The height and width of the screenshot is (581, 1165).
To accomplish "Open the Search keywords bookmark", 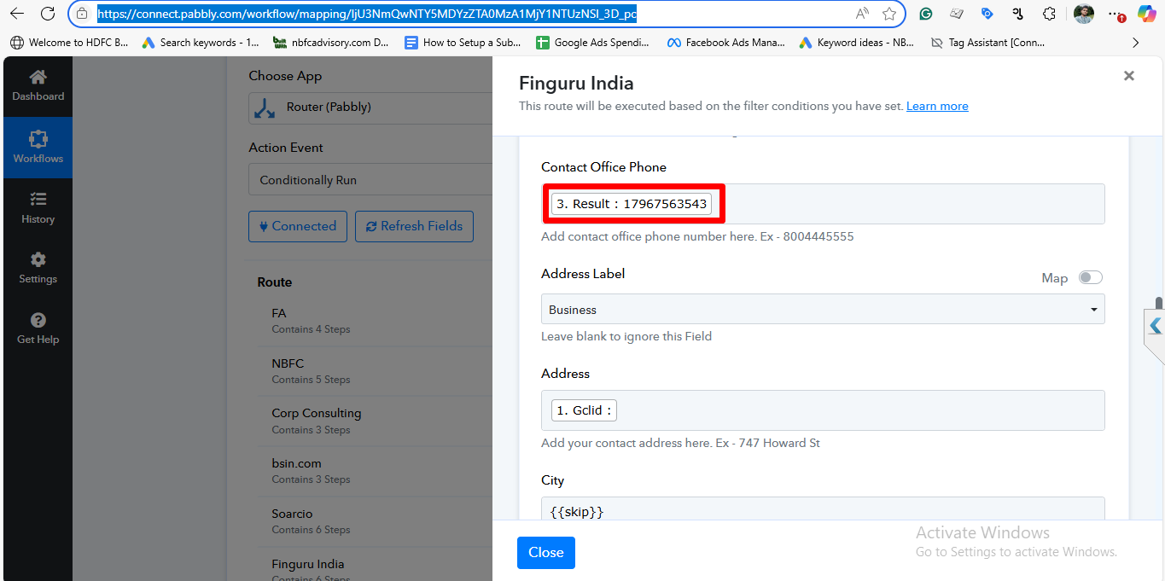I will (x=201, y=42).
